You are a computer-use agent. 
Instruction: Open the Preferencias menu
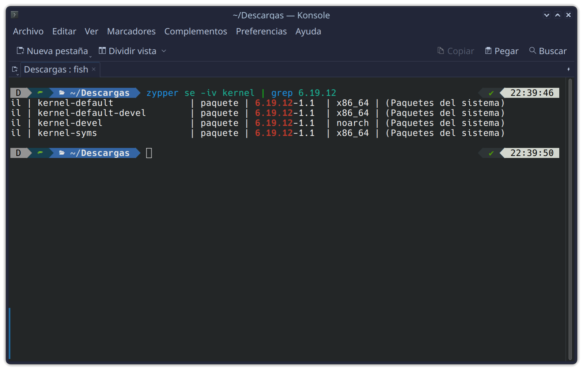261,31
